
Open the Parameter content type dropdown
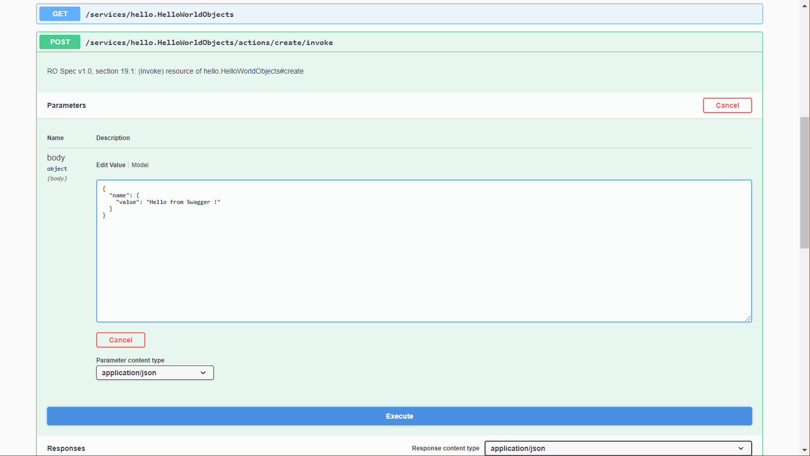(155, 373)
